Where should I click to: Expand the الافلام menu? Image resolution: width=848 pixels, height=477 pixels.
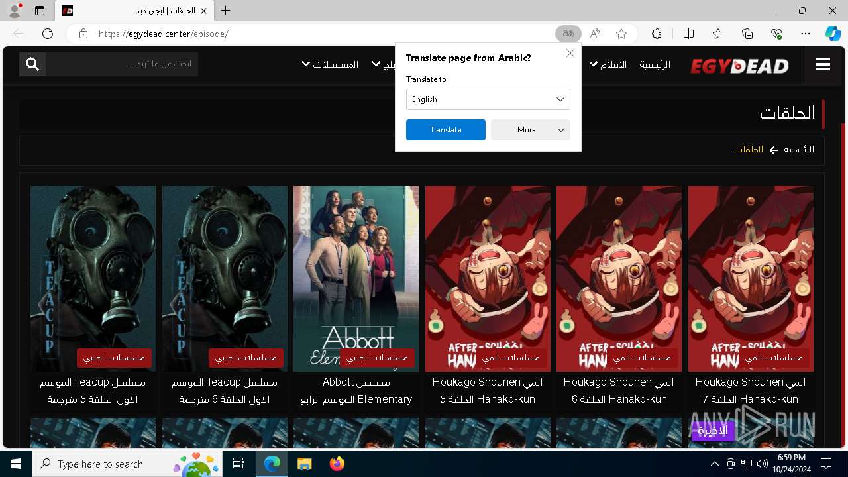[x=608, y=64]
